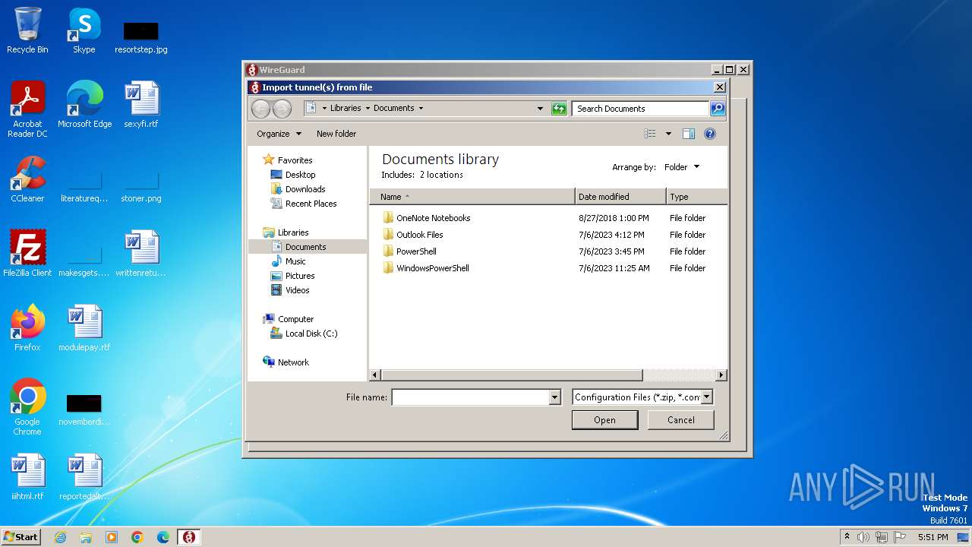Show hidden tray icons arrow

847,537
